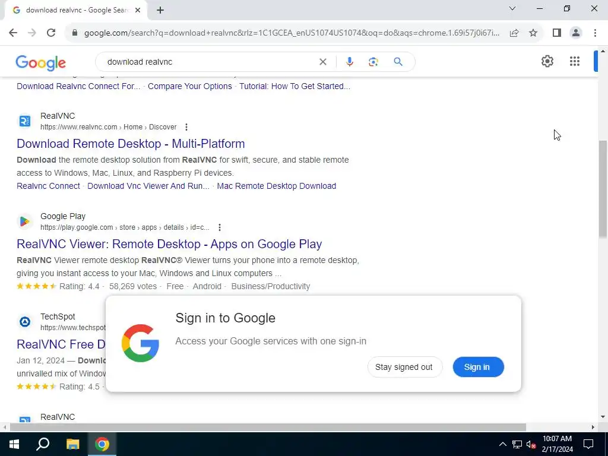Open the taskbar clock and date

click(x=557, y=444)
